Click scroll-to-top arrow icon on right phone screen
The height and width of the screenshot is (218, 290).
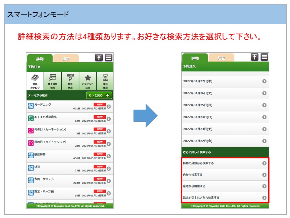pos(255,57)
